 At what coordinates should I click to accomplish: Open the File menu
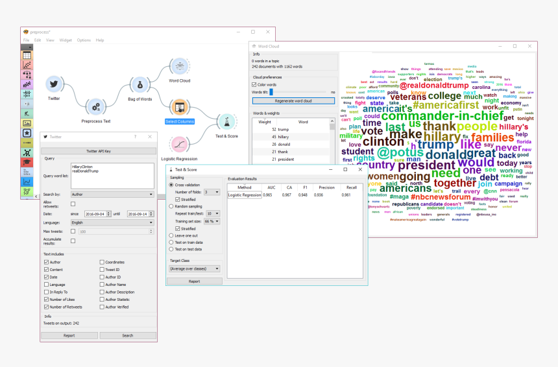27,40
